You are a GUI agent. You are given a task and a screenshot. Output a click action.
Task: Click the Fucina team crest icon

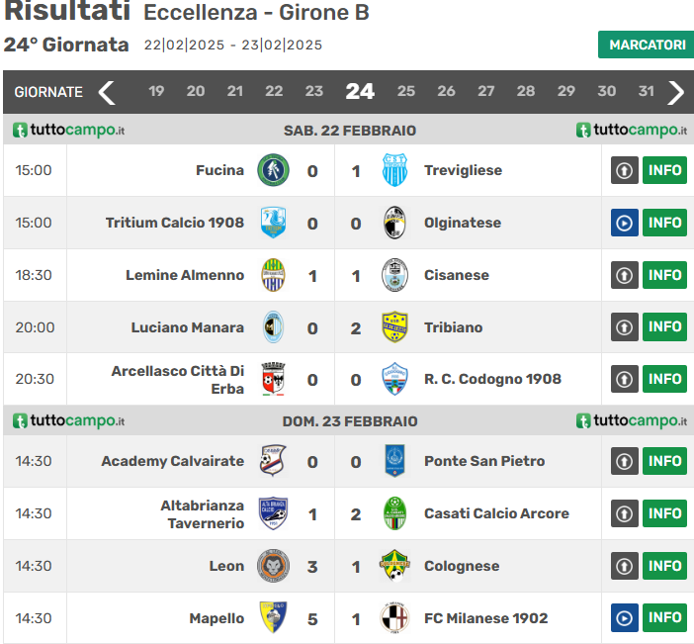pyautogui.click(x=273, y=170)
